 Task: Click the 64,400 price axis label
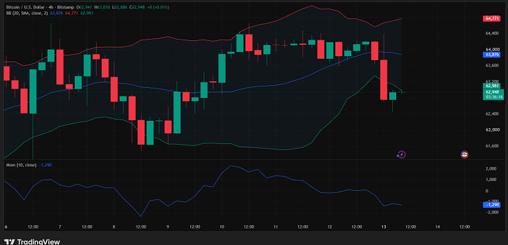[x=492, y=33]
